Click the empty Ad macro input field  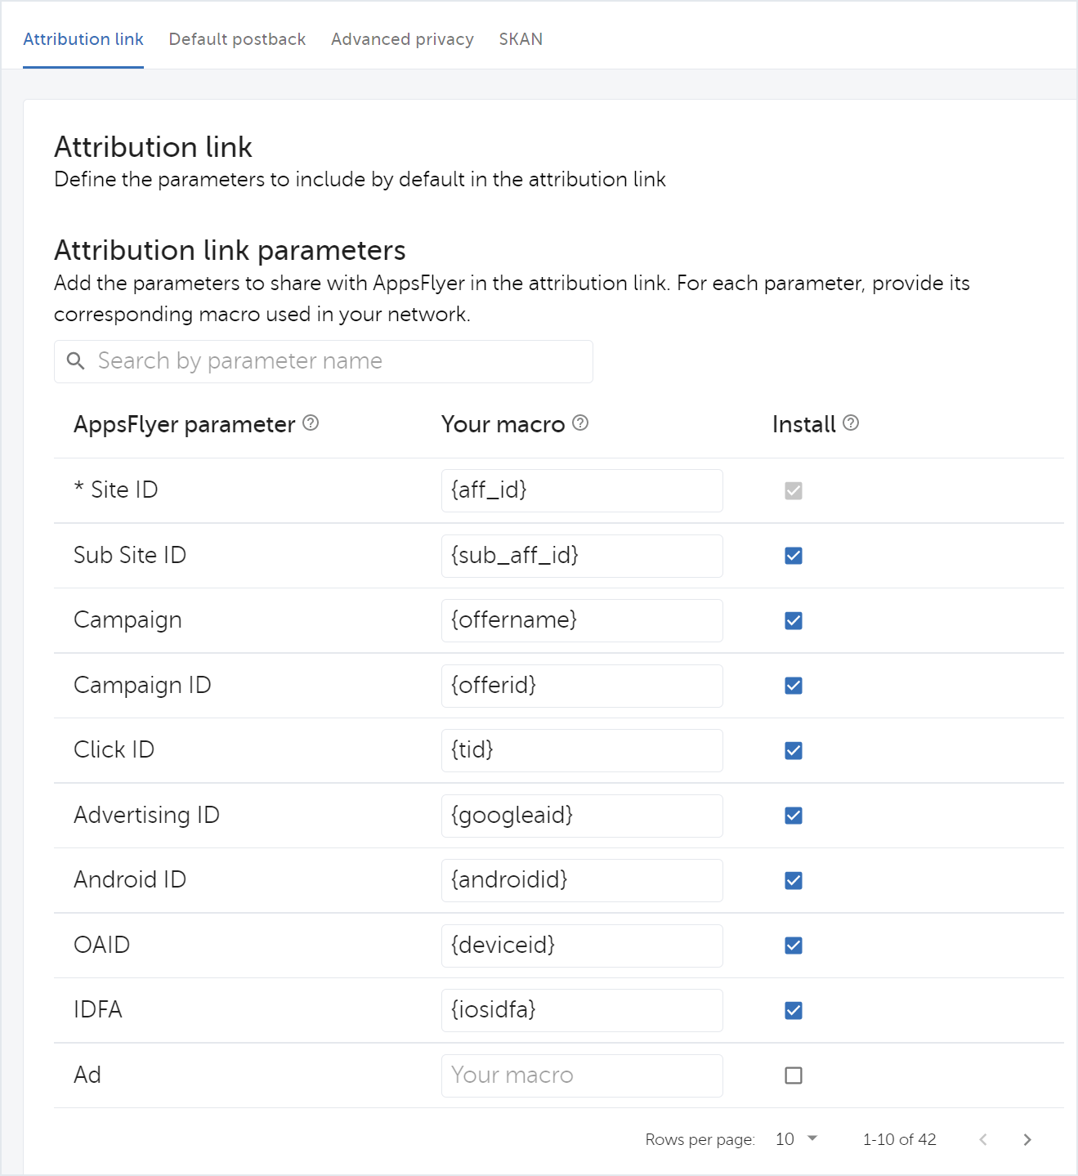pos(582,1075)
